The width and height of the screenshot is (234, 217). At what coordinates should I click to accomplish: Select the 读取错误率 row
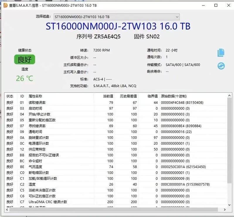click(x=116, y=102)
